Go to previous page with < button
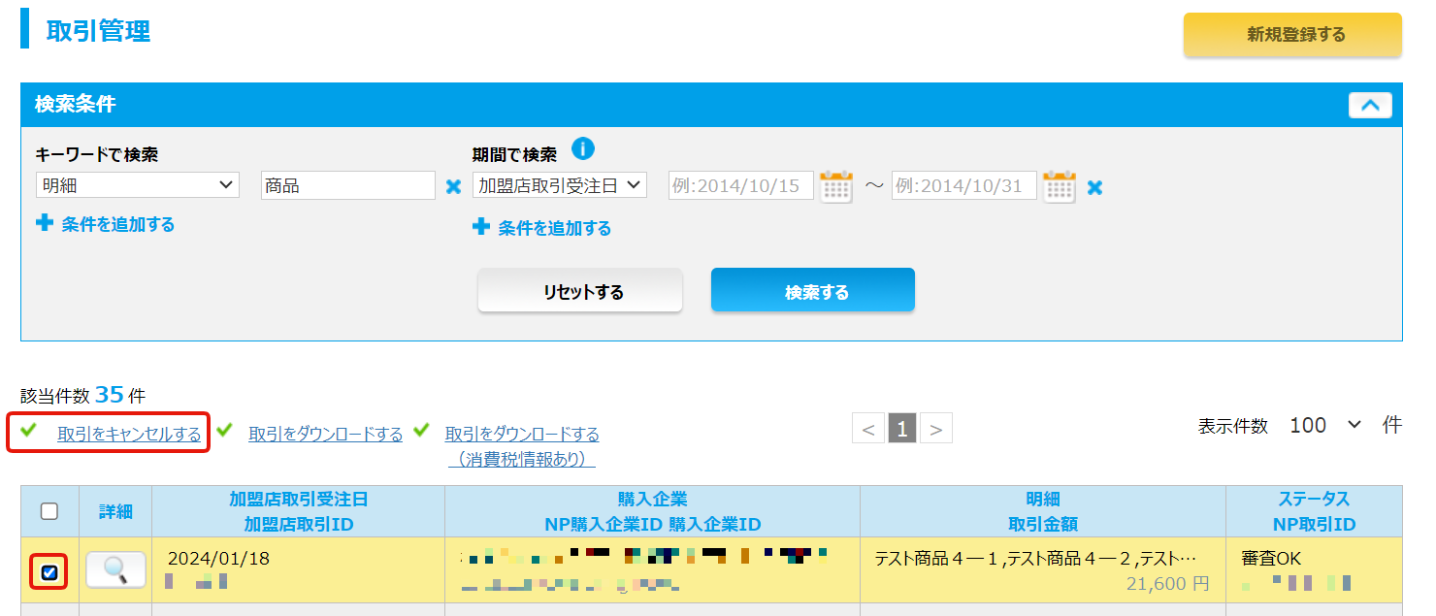This screenshot has width=1436, height=616. (x=868, y=429)
